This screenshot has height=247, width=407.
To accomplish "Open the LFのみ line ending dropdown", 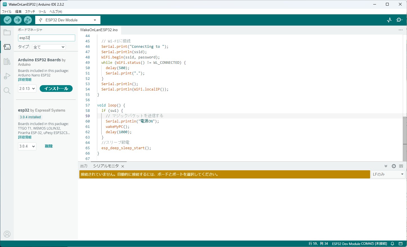I will [388, 174].
